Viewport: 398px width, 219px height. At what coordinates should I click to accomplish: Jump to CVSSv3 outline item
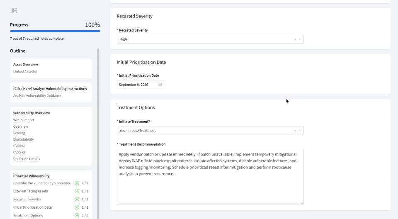click(19, 153)
